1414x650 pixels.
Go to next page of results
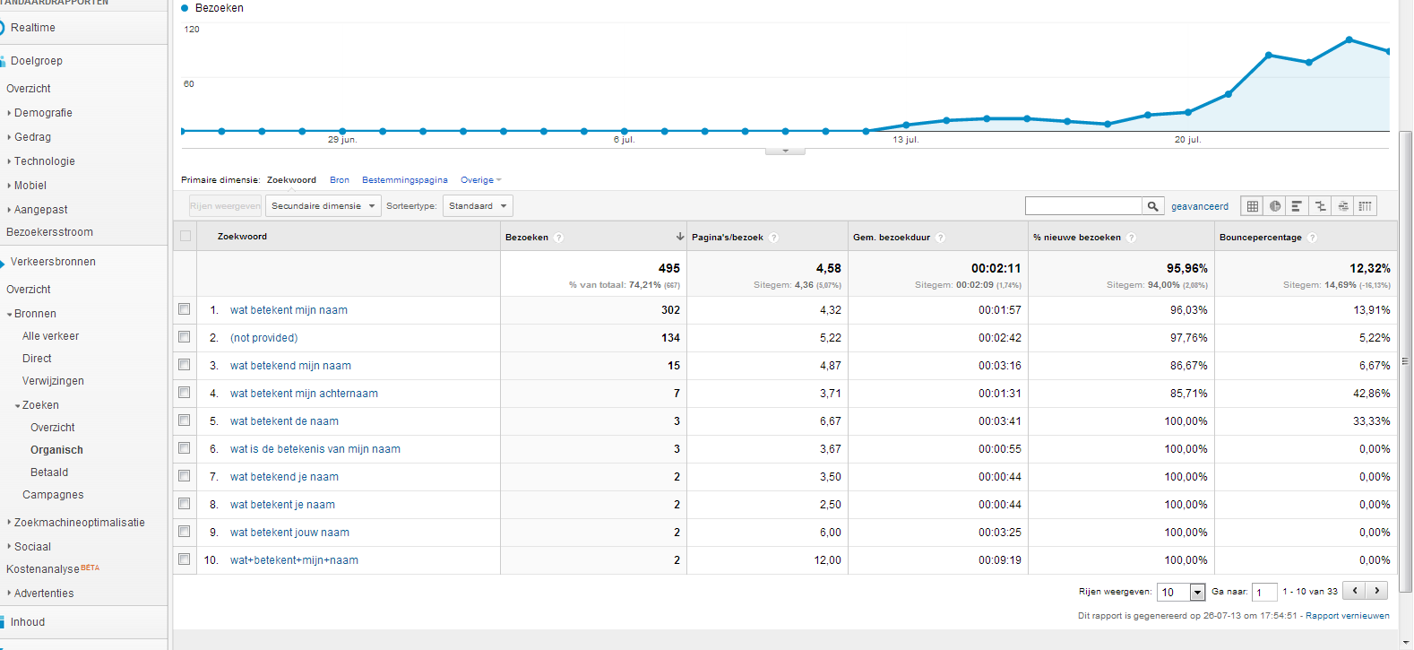click(x=1377, y=591)
